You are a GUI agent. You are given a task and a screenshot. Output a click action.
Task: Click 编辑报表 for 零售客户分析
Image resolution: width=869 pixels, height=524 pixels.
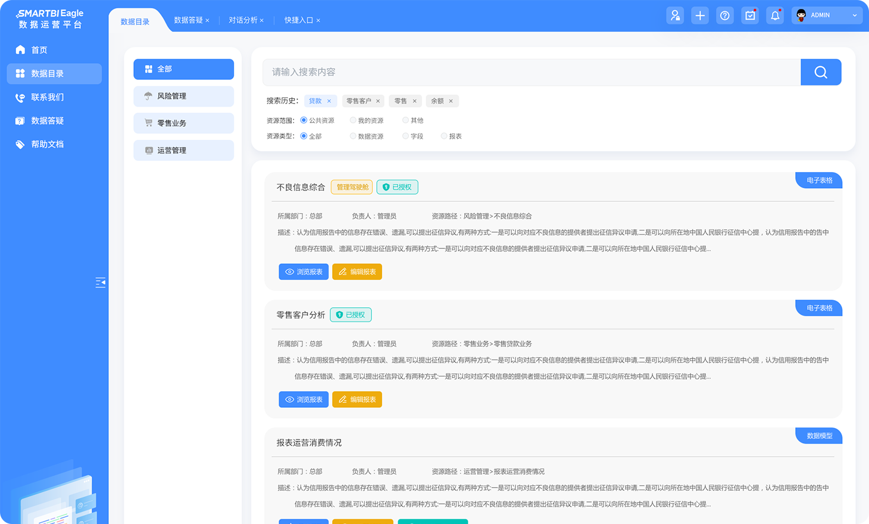357,400
